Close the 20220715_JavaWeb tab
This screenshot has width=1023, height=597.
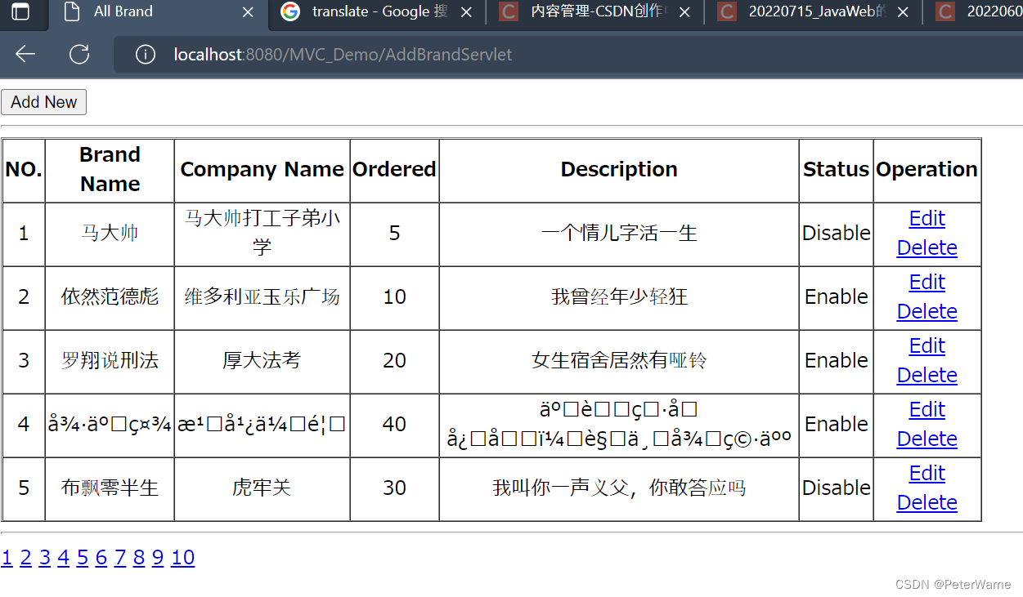pos(903,12)
